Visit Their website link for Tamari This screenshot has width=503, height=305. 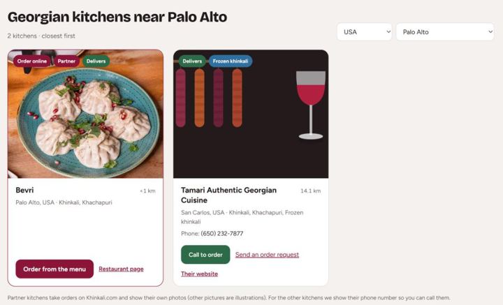(x=199, y=274)
